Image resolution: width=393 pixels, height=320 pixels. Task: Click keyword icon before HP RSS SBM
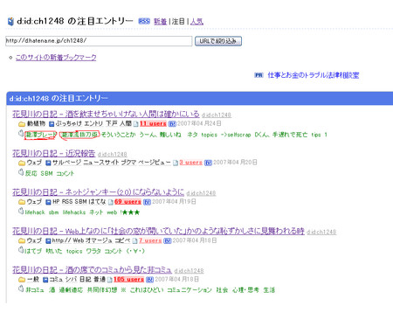click(48, 202)
